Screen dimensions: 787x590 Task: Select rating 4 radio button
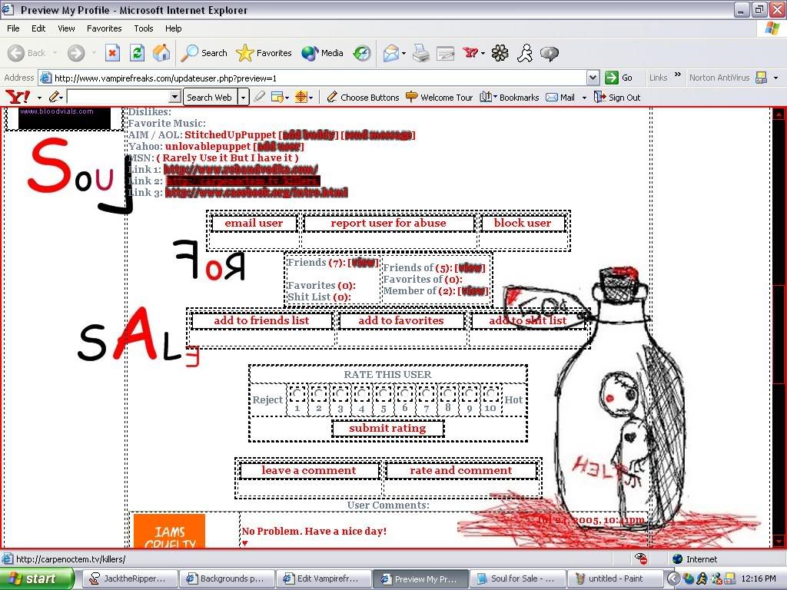point(361,393)
